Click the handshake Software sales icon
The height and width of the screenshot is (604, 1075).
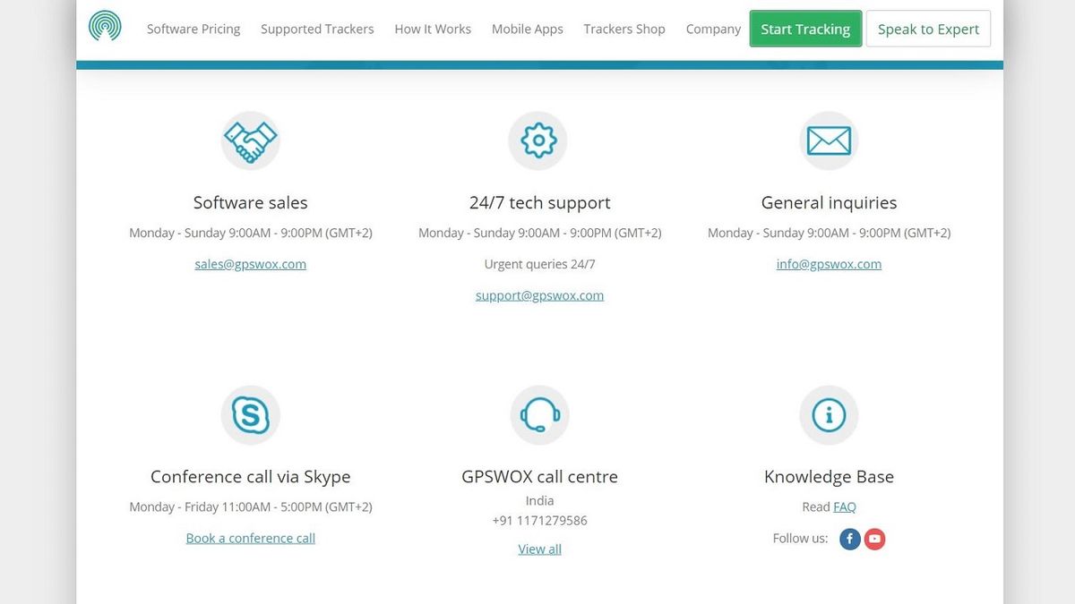(x=251, y=140)
